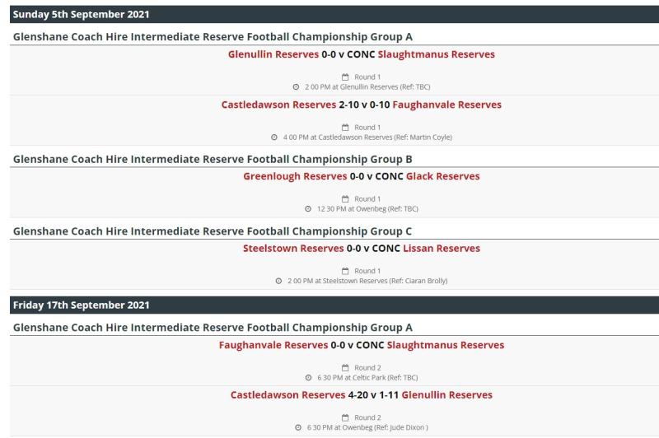Viewport: 659px width, 438px height.
Task: Open Lissan Reserves team link
Action: click(x=442, y=248)
